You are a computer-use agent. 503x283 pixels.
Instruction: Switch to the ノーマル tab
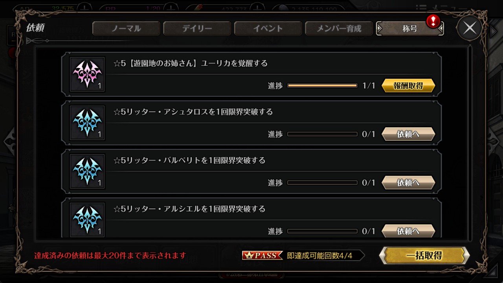click(126, 28)
